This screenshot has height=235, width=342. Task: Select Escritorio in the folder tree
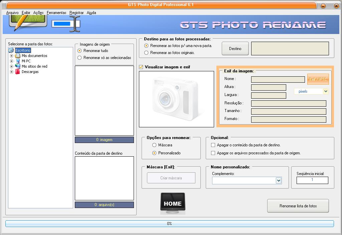coord(23,50)
